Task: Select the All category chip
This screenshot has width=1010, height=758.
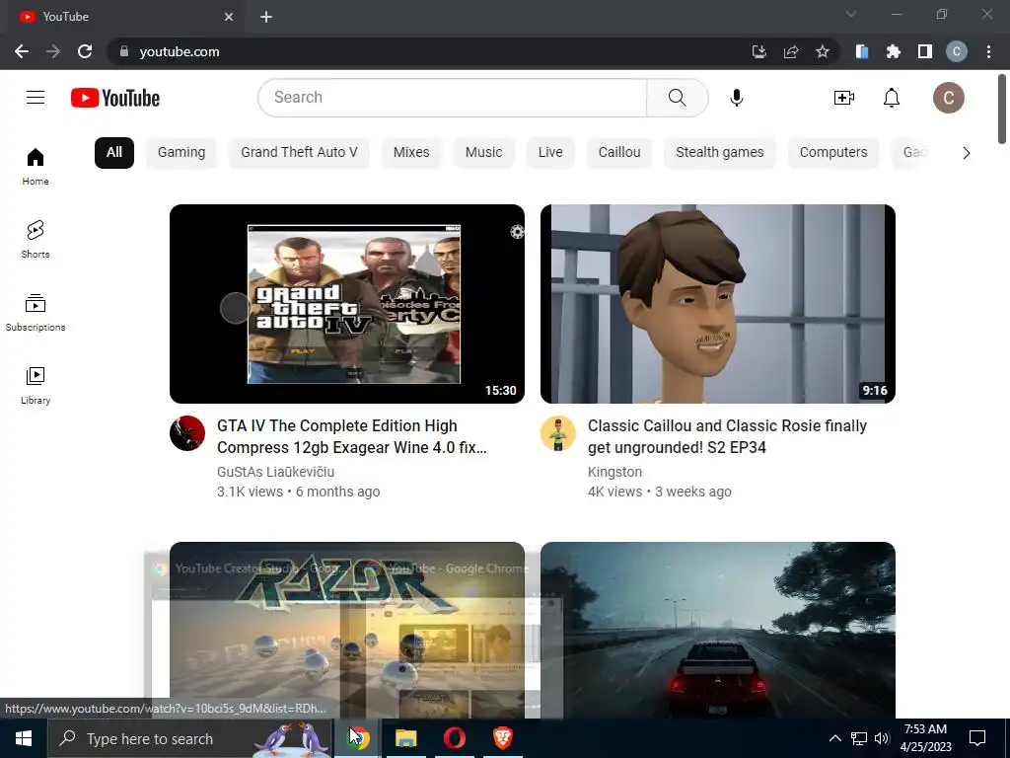Action: coord(114,153)
